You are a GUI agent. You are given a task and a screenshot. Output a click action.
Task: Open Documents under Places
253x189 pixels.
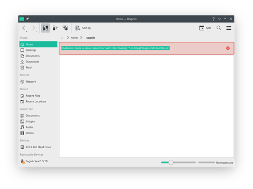click(x=38, y=56)
